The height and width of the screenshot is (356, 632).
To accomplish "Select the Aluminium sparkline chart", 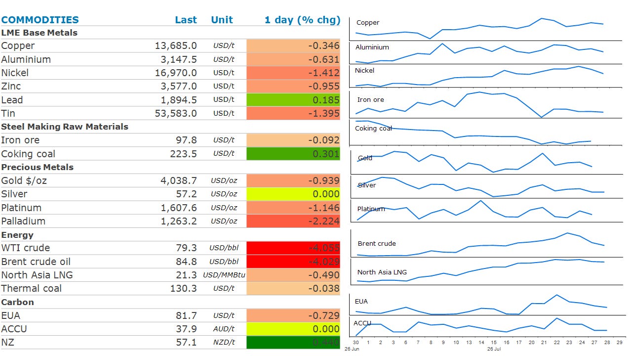I will (485, 52).
